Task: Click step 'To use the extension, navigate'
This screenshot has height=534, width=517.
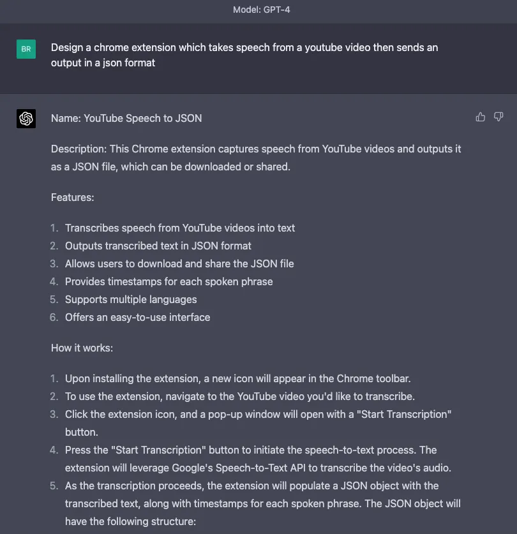Action: [240, 396]
